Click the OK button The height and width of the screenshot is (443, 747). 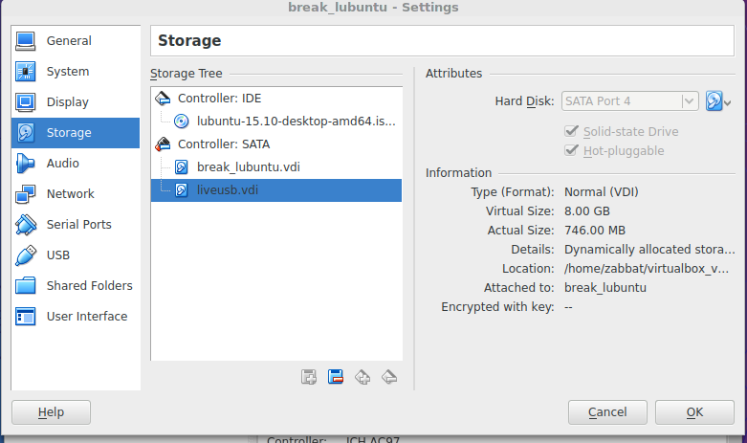tap(694, 412)
